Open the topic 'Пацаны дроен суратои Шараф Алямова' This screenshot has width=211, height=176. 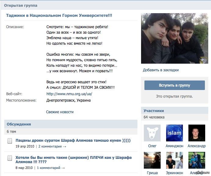tap(73, 140)
